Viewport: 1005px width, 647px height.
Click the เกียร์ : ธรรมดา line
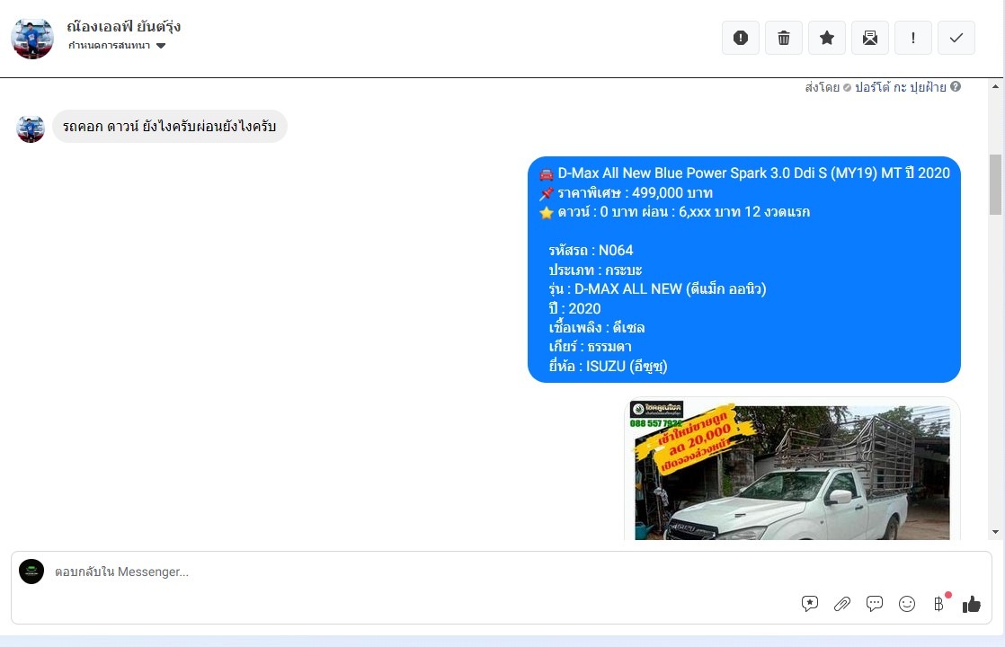pos(591,347)
